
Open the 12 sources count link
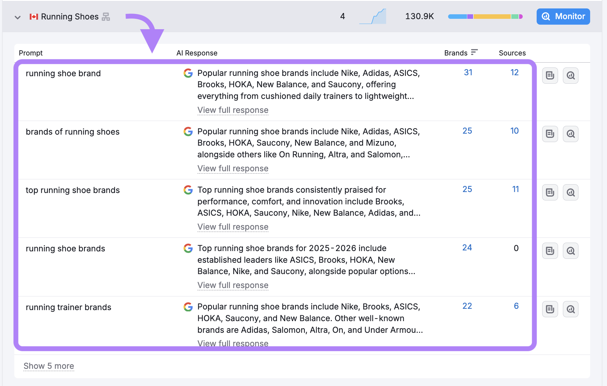pos(514,73)
